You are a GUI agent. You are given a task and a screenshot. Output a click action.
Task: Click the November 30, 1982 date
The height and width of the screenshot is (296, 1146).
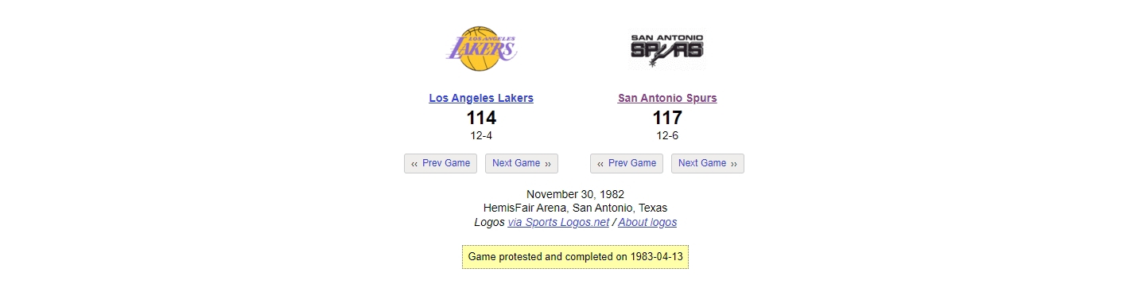[x=575, y=194]
